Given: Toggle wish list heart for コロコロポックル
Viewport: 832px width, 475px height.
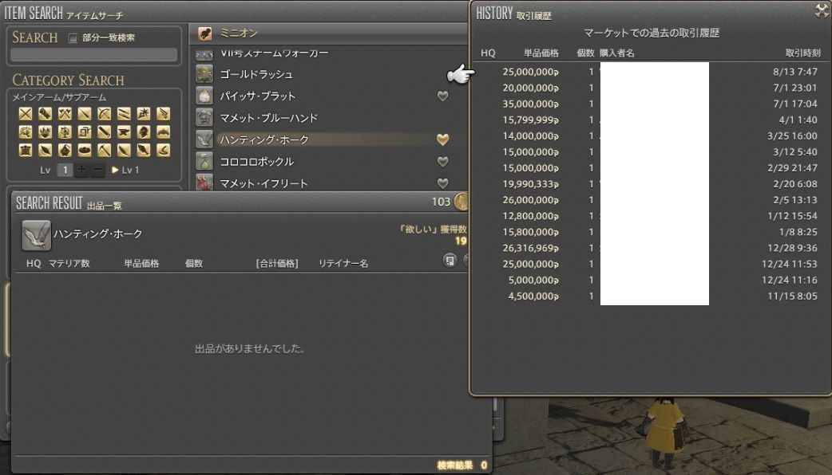Looking at the screenshot, I should [x=442, y=162].
